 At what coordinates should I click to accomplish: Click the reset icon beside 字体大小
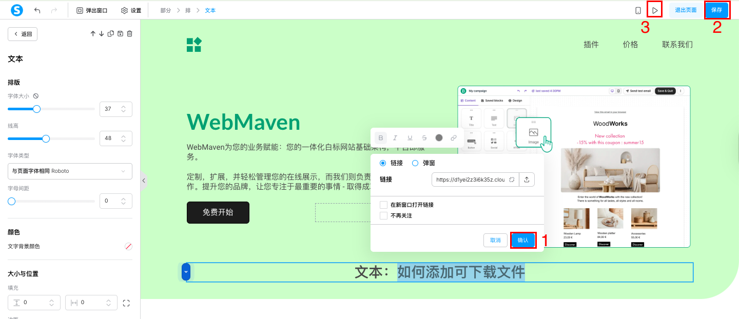pos(36,96)
